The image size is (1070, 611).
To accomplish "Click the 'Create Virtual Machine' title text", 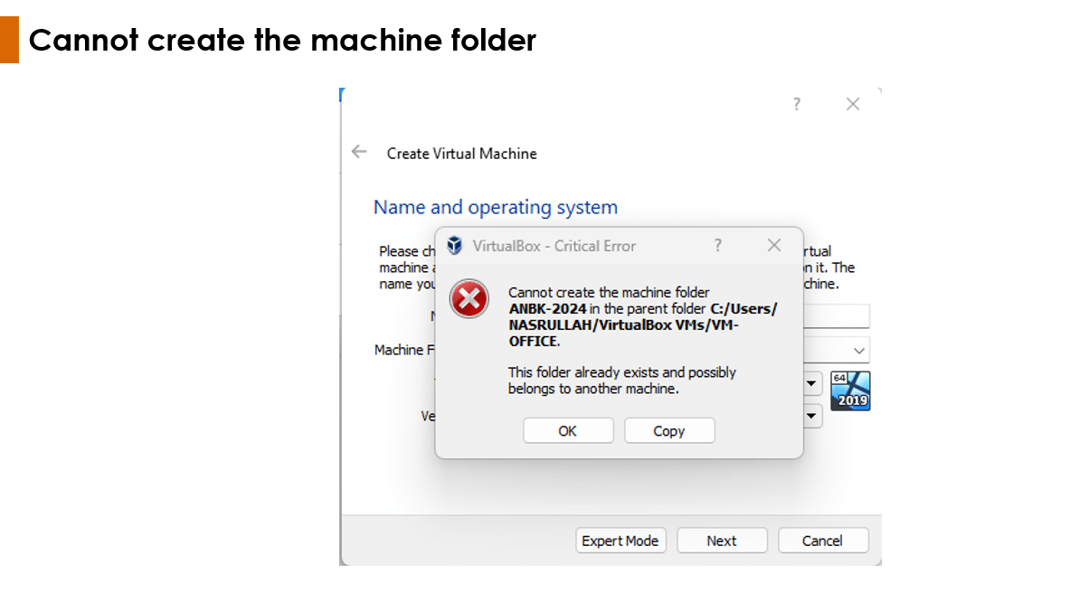I will click(462, 154).
